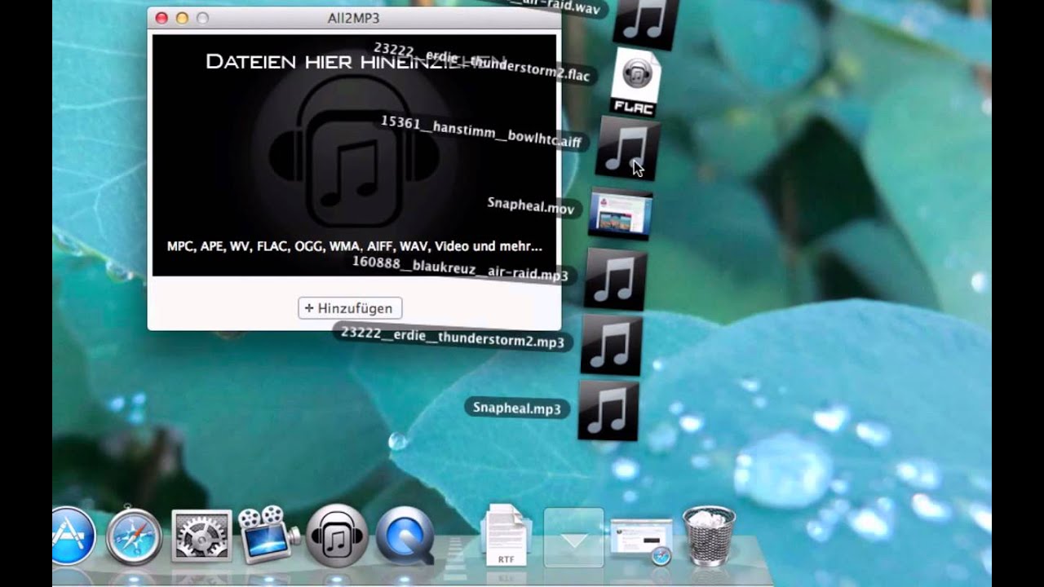Close the All2MP3 window
The image size is (1044, 587).
pyautogui.click(x=161, y=18)
